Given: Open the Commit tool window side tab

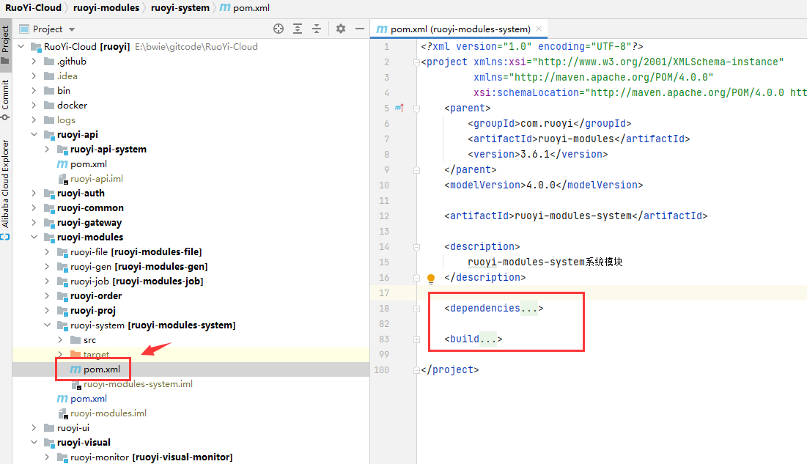Looking at the screenshot, I should point(5,100).
